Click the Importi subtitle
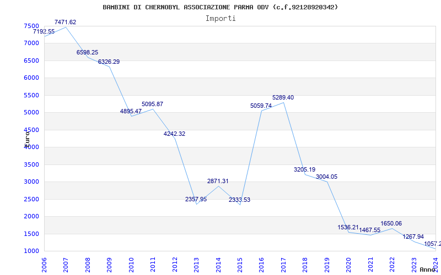The width and height of the screenshot is (441, 275). coord(220,19)
